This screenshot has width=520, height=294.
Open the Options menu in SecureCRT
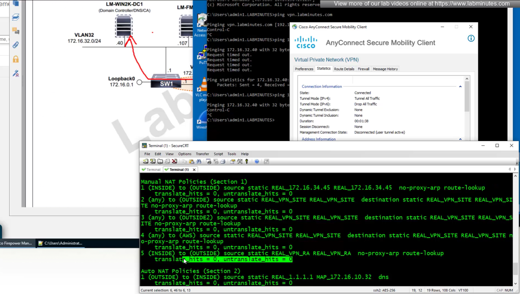tap(185, 154)
